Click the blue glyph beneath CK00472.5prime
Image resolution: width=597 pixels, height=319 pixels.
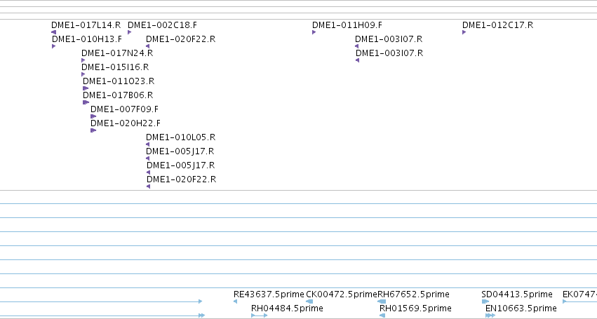[309, 302]
